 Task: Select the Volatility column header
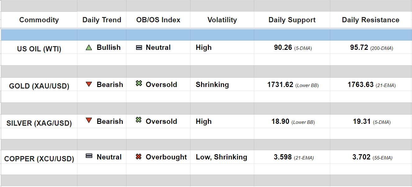[222, 20]
